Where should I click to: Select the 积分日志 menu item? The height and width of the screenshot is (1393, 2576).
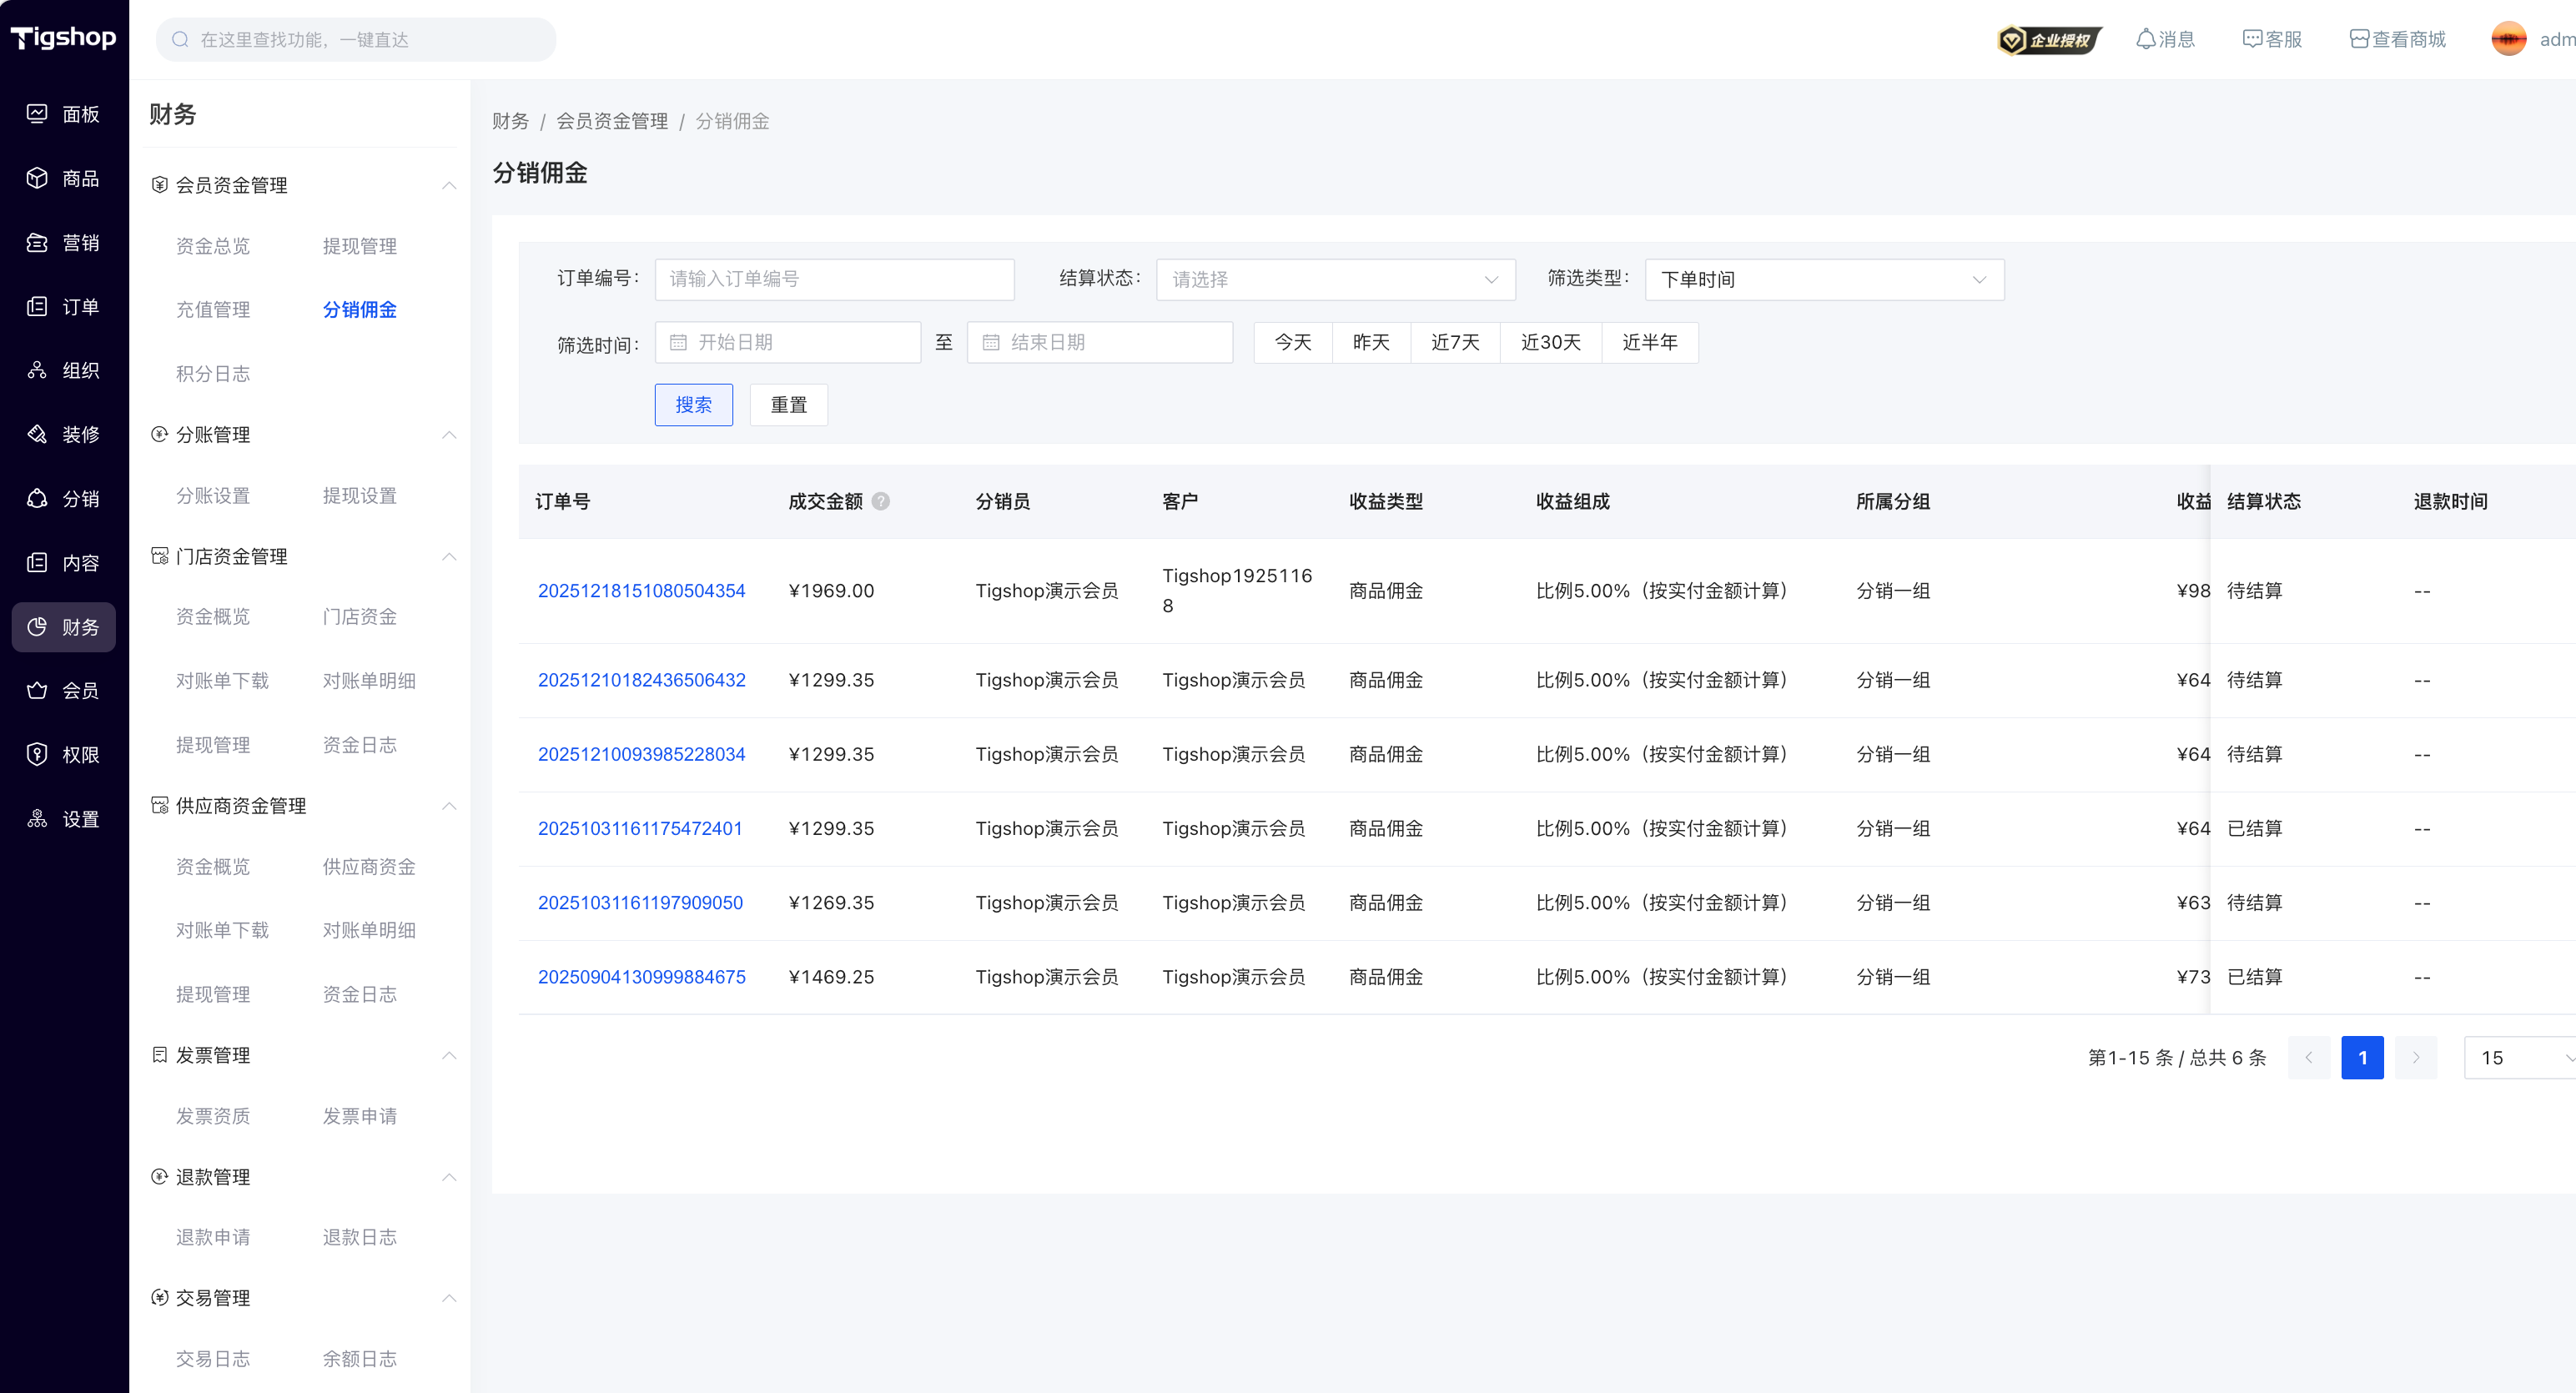pyautogui.click(x=213, y=373)
